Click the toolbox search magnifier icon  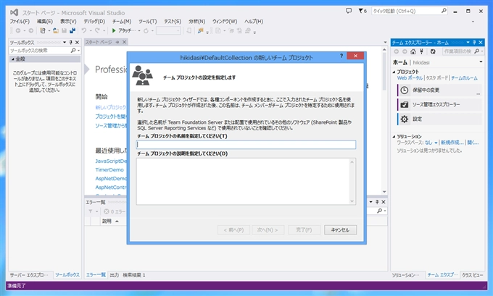(x=73, y=50)
